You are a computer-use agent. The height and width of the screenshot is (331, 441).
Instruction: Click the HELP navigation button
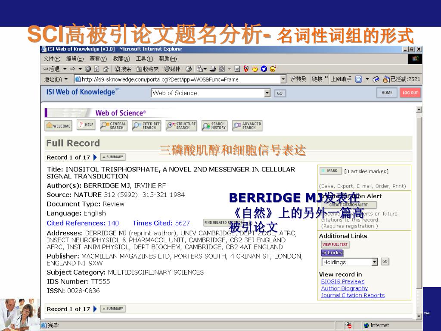[x=86, y=125]
